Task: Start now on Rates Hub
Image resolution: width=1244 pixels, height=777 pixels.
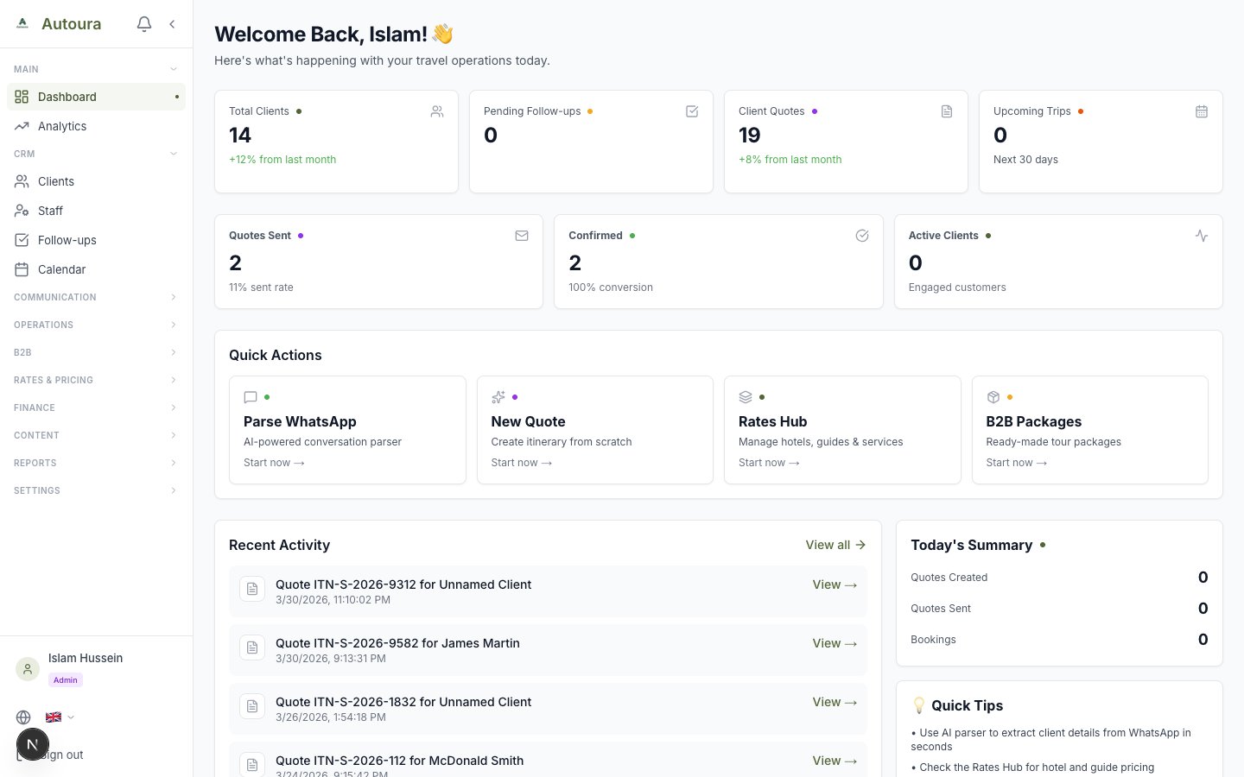Action: (x=769, y=463)
